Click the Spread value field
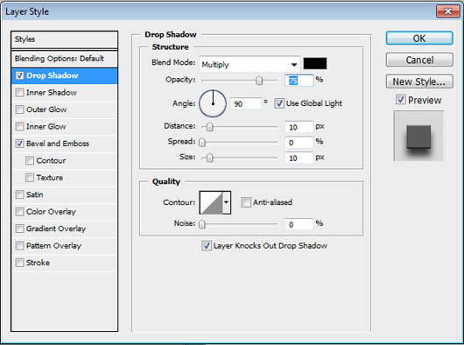The width and height of the screenshot is (464, 345). click(x=299, y=143)
